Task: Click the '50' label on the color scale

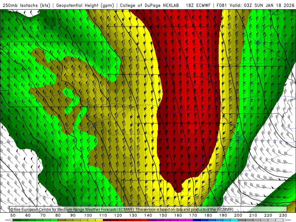Action: tap(13, 215)
